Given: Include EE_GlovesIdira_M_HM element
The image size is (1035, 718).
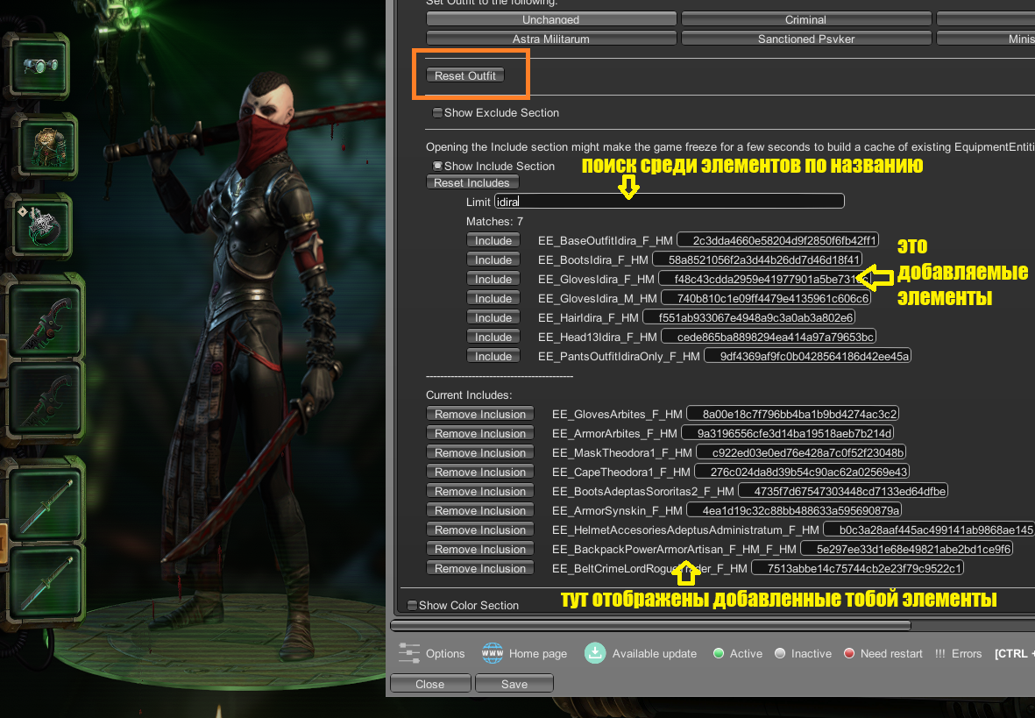Looking at the screenshot, I should pyautogui.click(x=493, y=298).
